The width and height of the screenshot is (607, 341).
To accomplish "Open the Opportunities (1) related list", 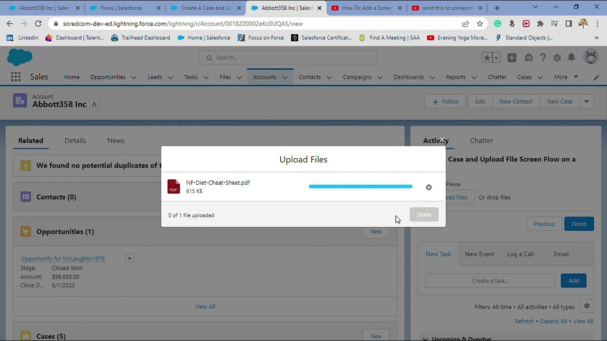I will [65, 231].
